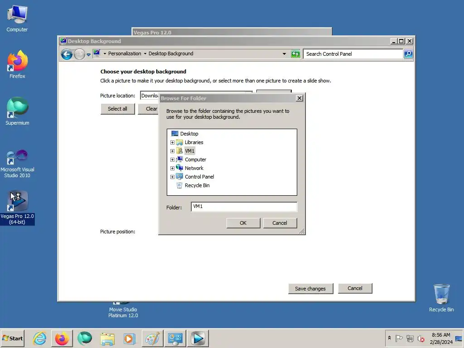Open Microsoft Visual Studio 2010 shortcut
Viewport: 464px width, 348px height.
point(17,164)
